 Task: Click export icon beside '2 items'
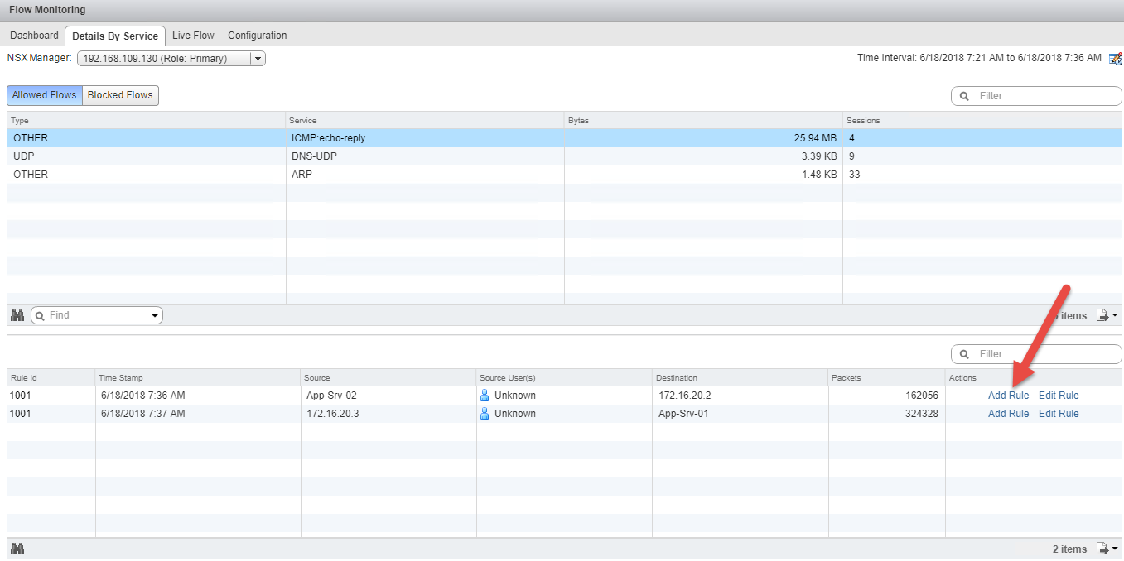[1102, 549]
